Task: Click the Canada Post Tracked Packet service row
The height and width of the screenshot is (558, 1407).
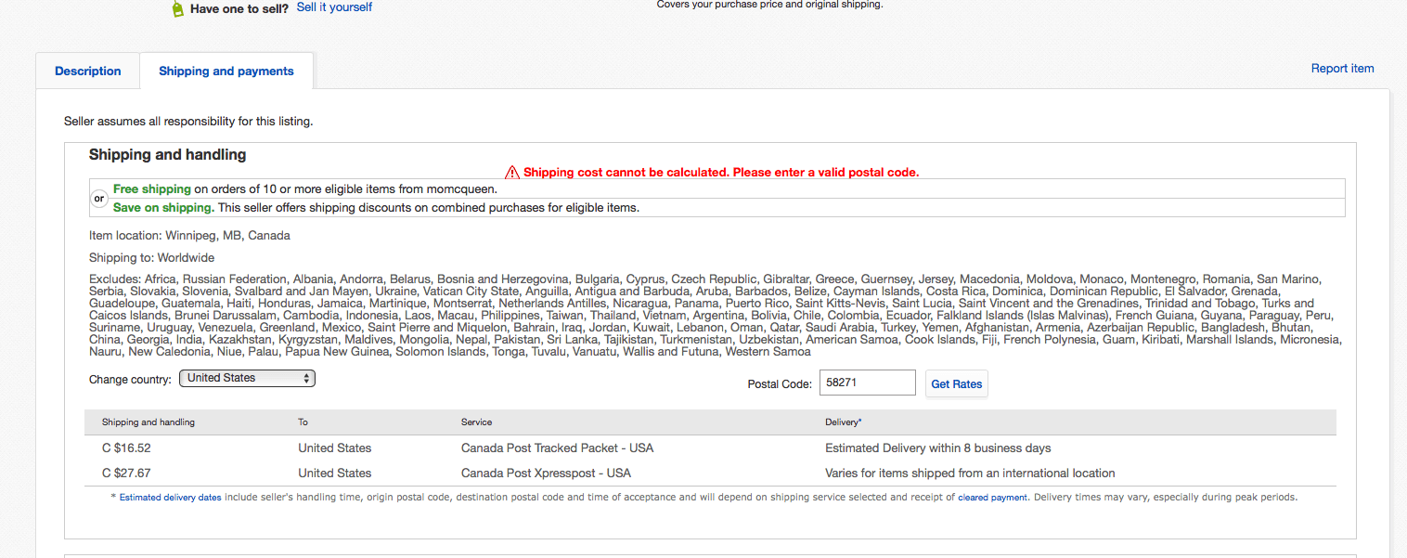Action: click(x=557, y=448)
